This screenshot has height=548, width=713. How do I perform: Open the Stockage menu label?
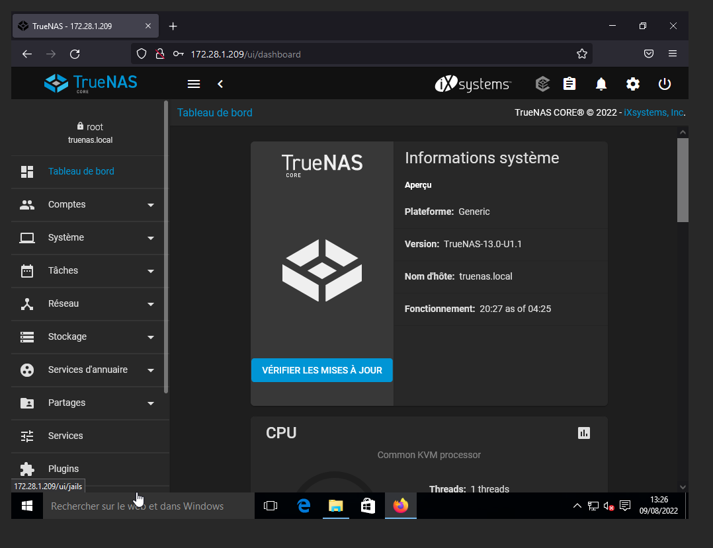[x=67, y=336]
